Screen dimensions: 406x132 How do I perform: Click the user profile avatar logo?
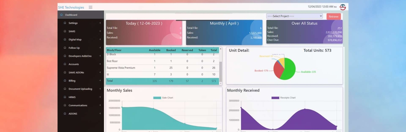343,7
